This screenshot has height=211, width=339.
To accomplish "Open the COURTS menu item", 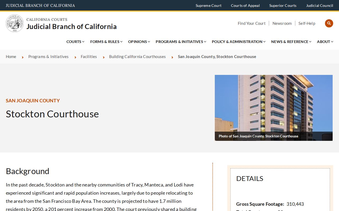I will click(x=74, y=42).
